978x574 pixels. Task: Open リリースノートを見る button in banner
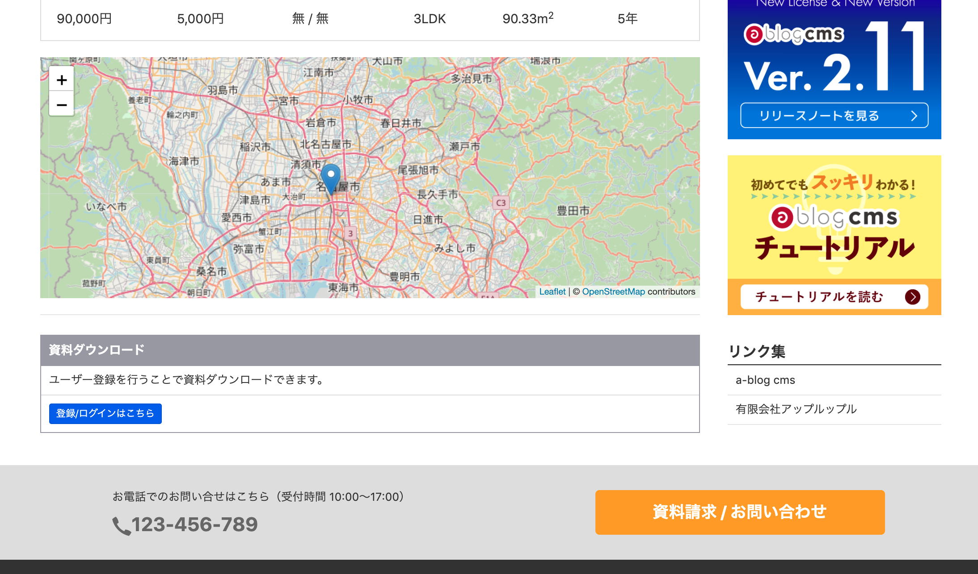tap(834, 116)
